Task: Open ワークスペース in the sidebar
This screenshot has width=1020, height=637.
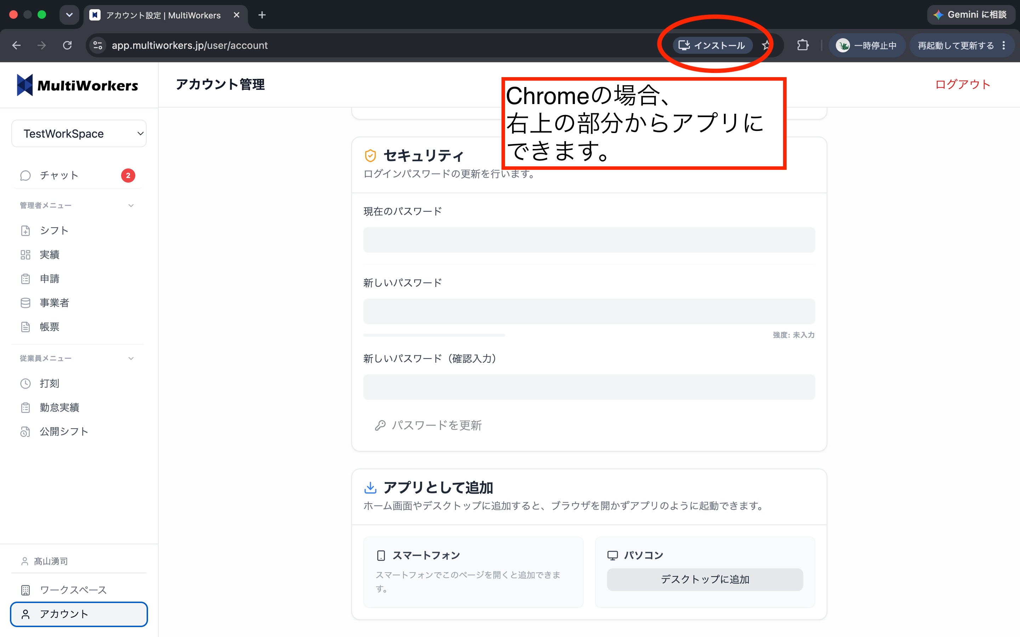Action: point(79,590)
